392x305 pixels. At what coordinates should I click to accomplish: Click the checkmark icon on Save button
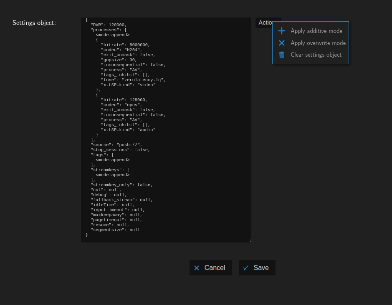click(x=246, y=268)
